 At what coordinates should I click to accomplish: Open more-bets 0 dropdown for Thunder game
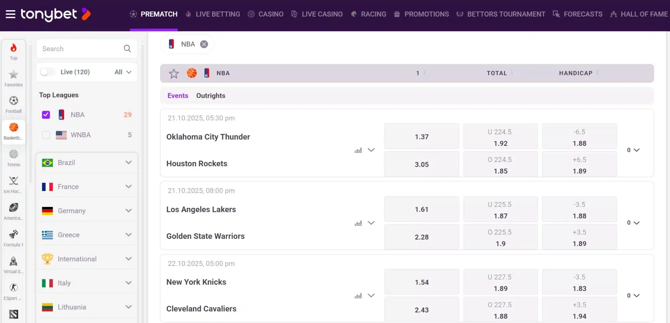pos(633,150)
